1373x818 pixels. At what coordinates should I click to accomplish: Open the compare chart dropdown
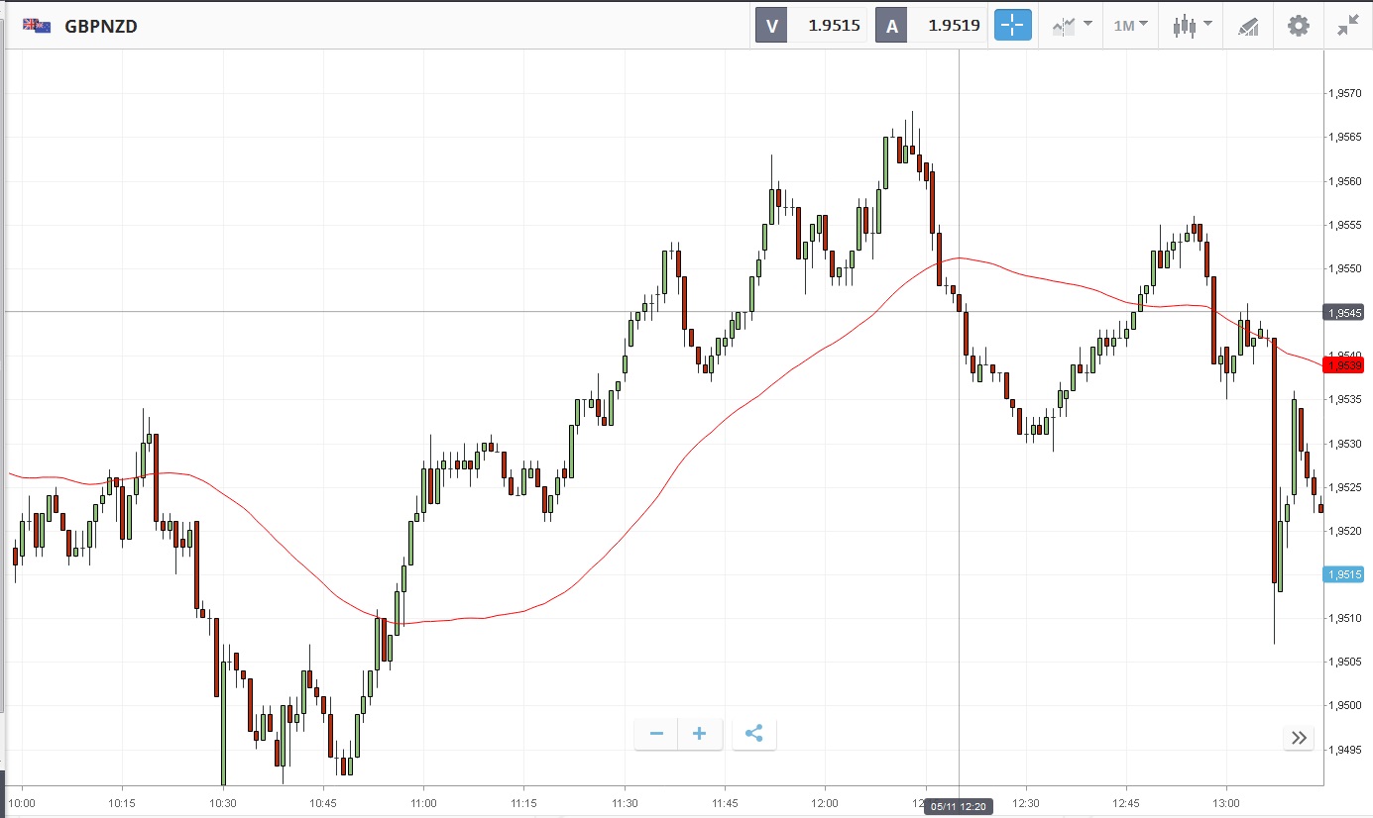1072,26
